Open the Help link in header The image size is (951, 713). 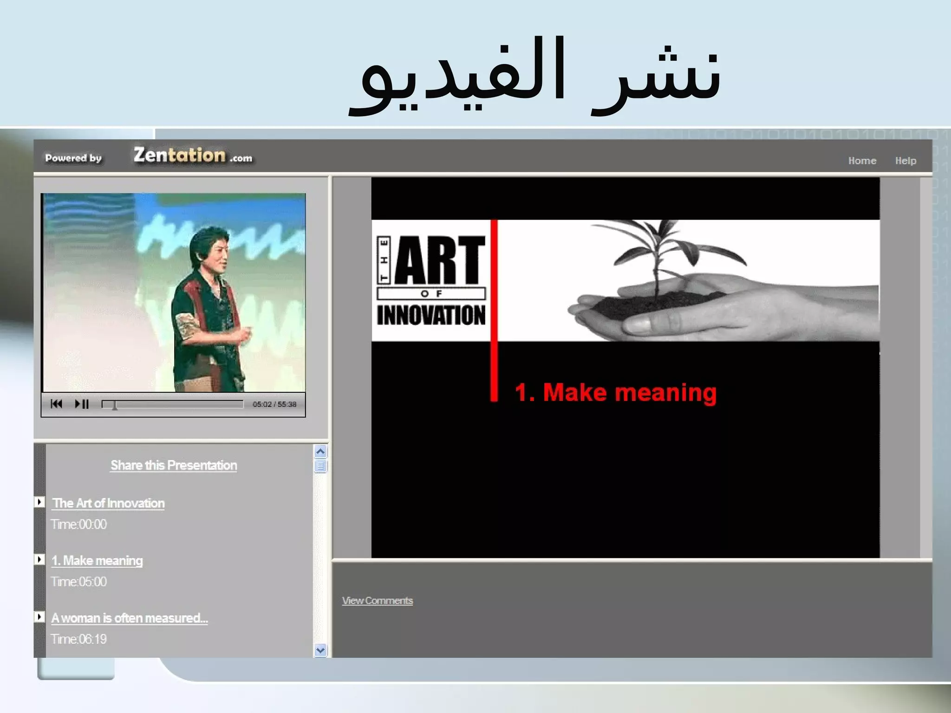coord(905,161)
